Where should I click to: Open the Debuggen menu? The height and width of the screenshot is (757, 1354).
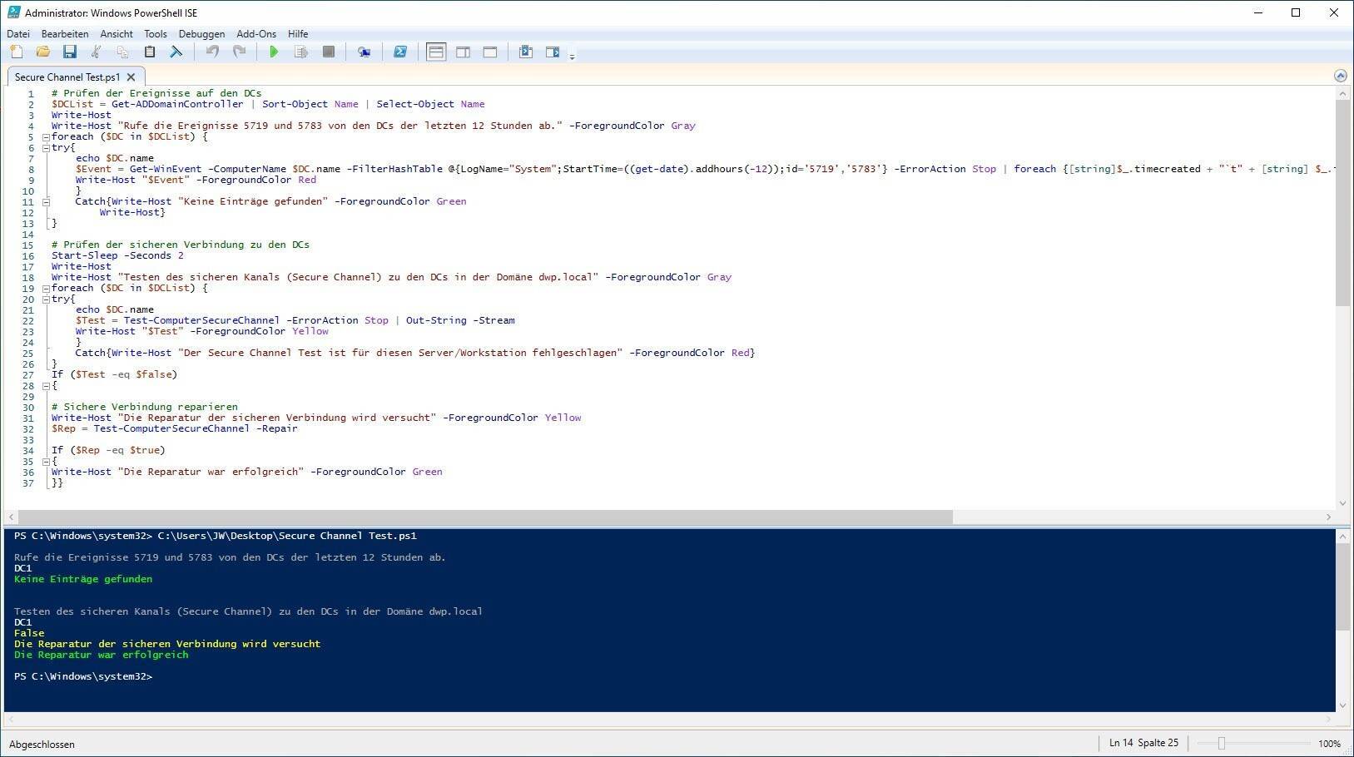click(201, 34)
